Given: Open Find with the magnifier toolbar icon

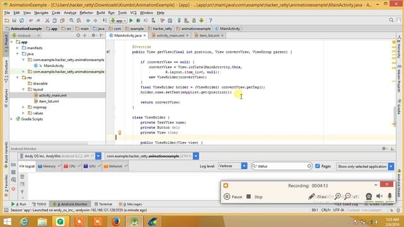Looking at the screenshot, I should tap(71, 20).
